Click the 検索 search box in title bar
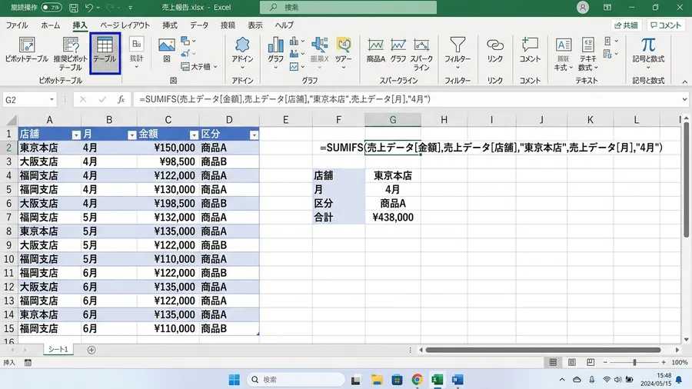The image size is (692, 389). 348,8
